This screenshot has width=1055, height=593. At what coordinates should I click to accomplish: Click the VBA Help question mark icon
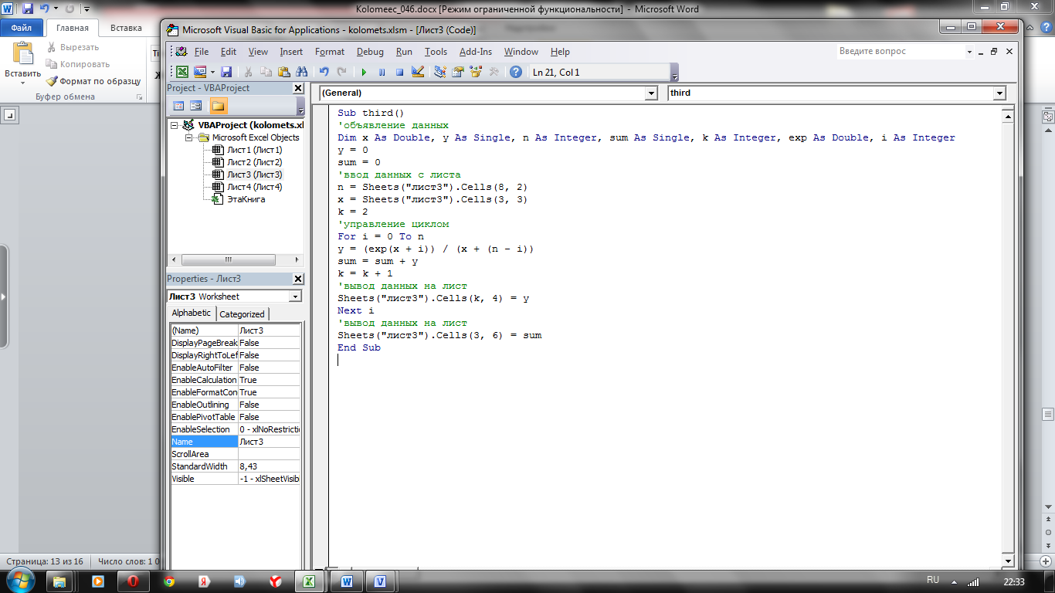(516, 72)
